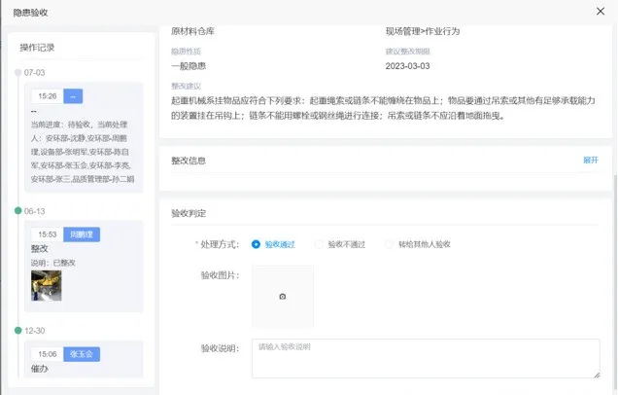
Task: Click the 原材料仓库 value
Action: tap(192, 31)
